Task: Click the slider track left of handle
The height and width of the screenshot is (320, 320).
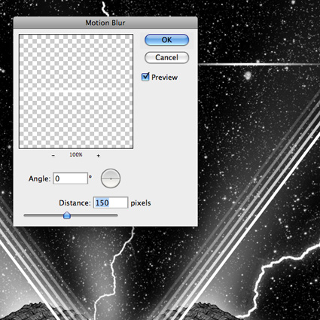Action: [43, 215]
